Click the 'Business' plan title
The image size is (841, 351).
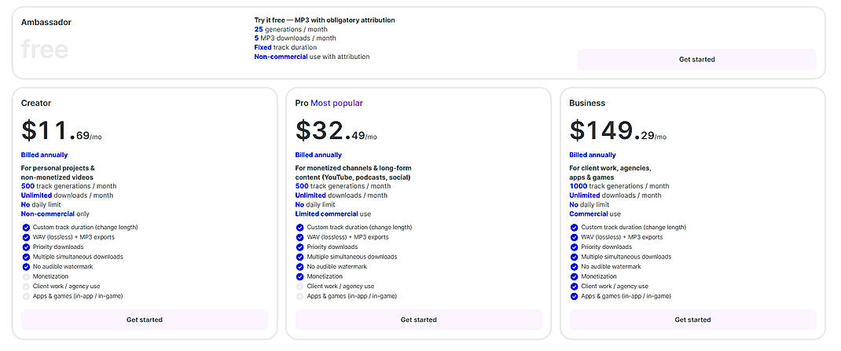click(x=587, y=103)
